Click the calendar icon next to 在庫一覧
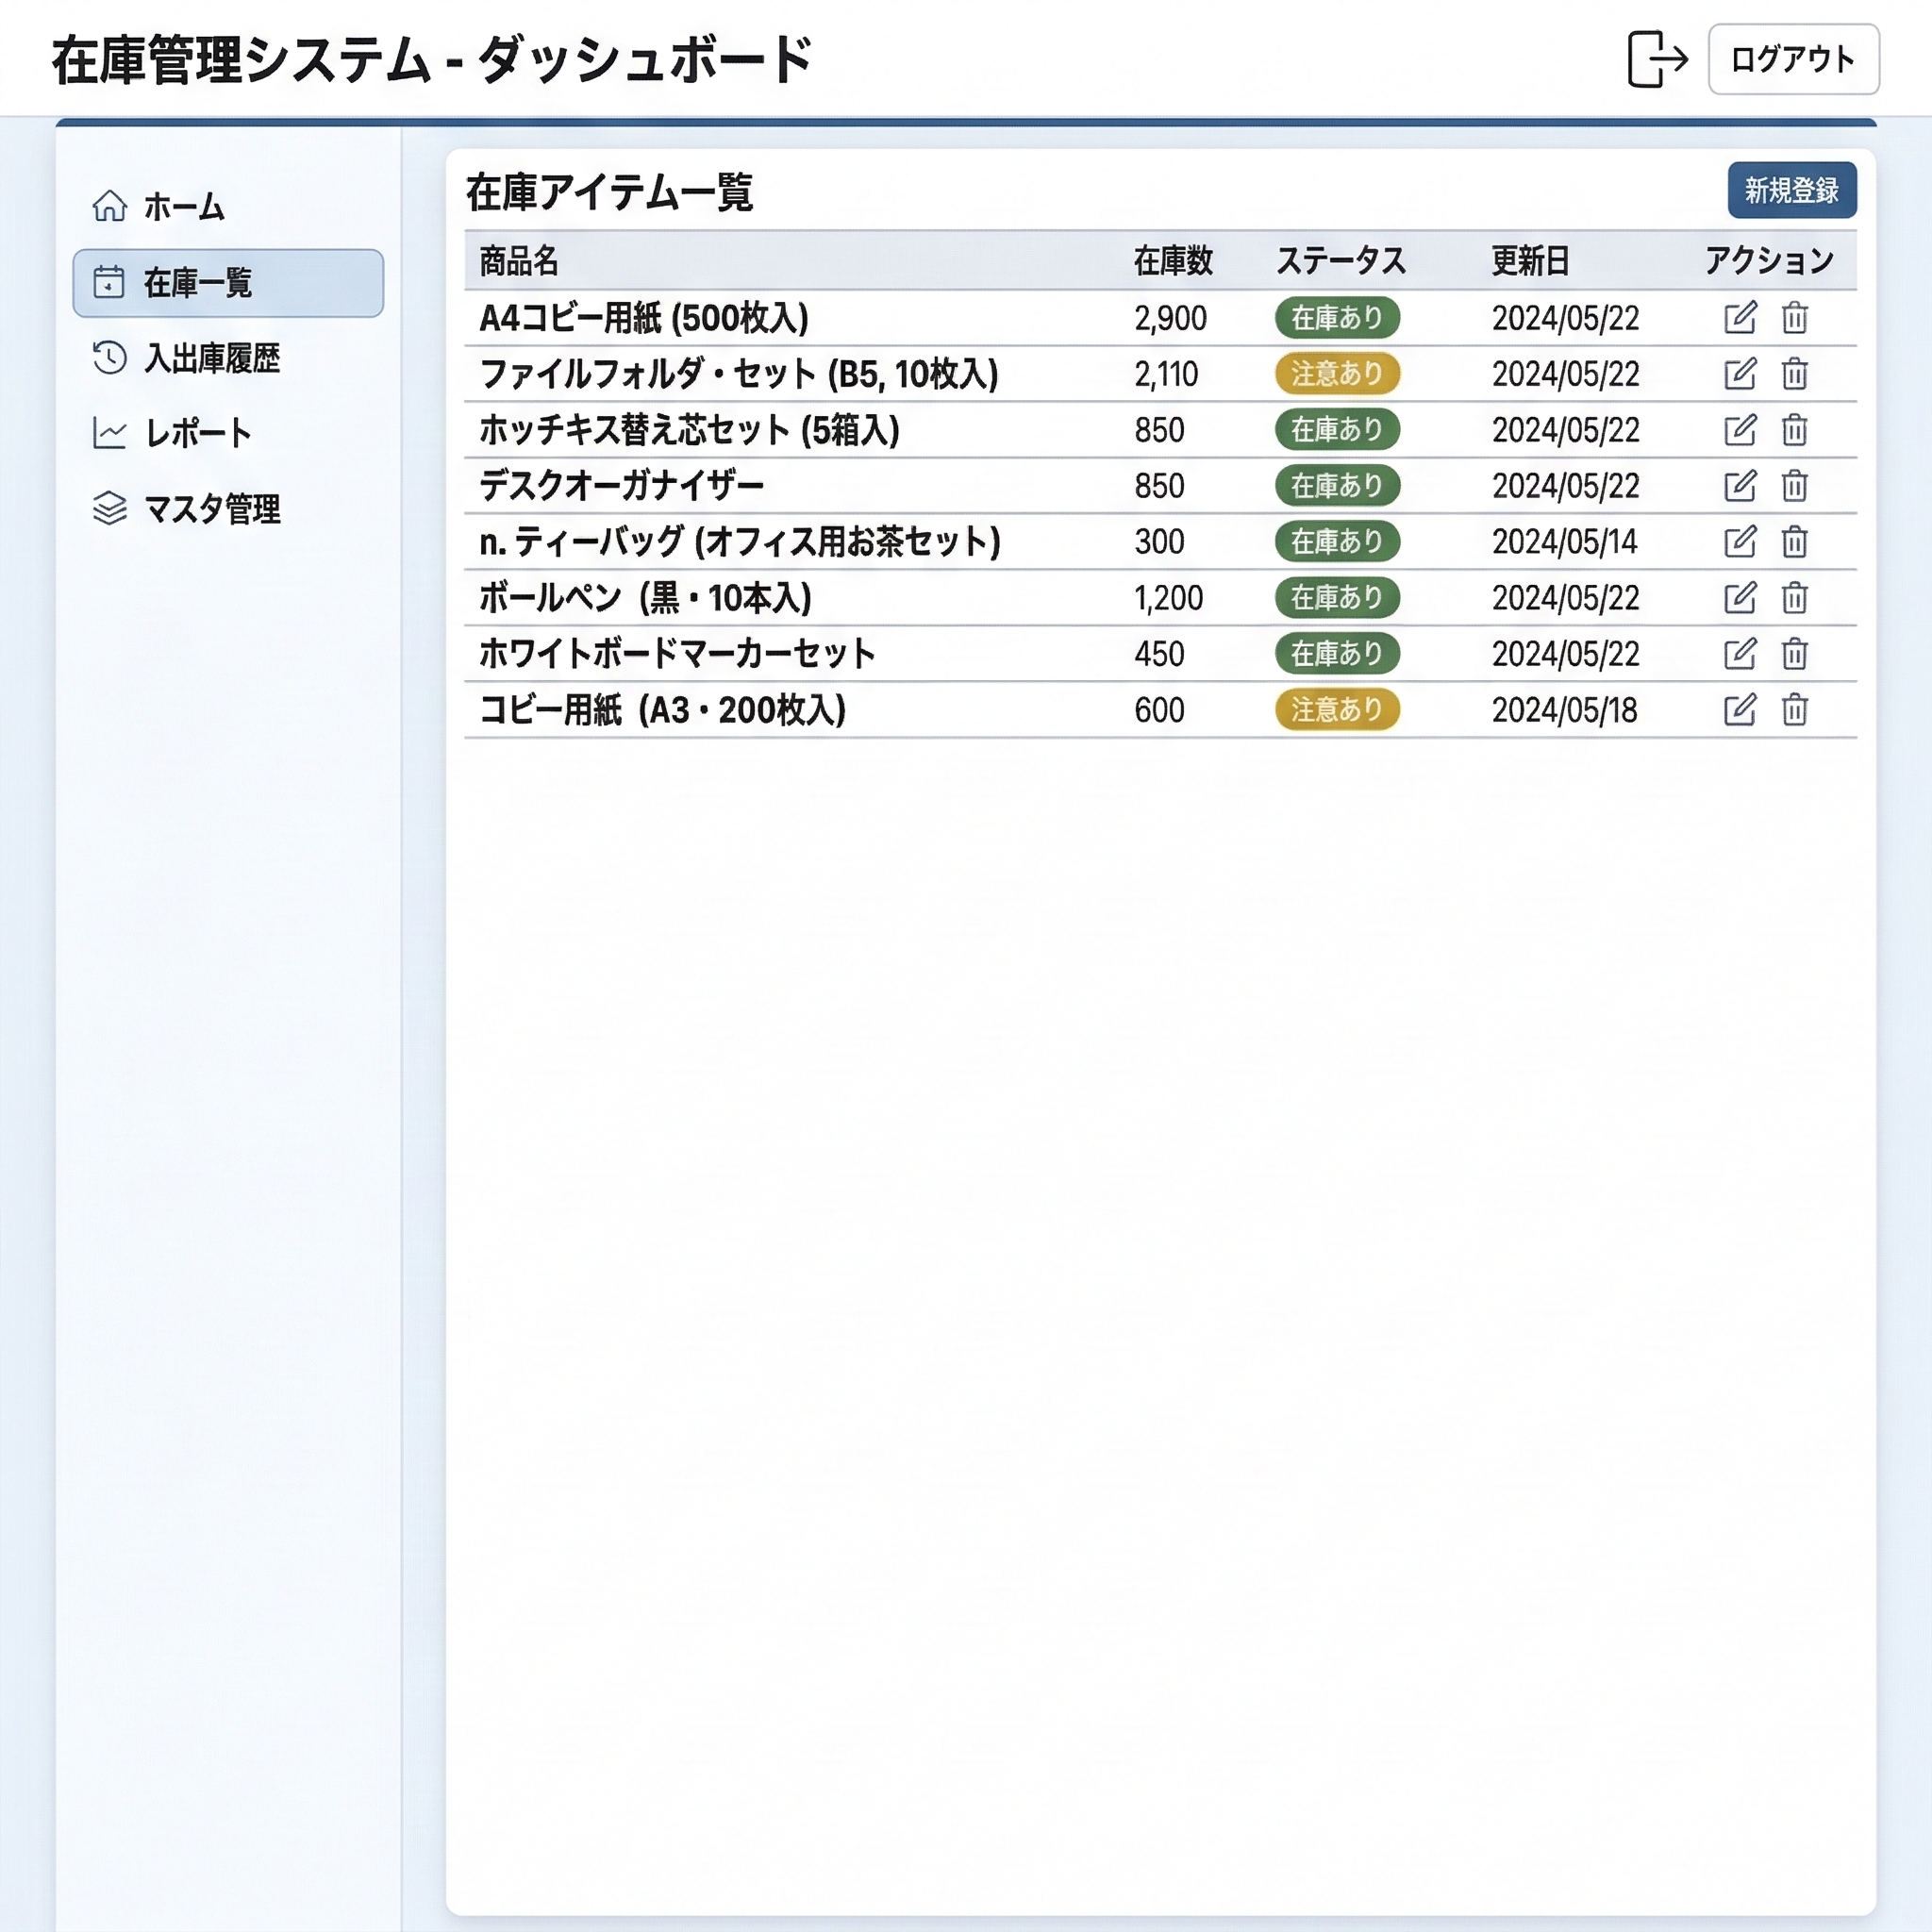The width and height of the screenshot is (1932, 1932). pos(110,283)
